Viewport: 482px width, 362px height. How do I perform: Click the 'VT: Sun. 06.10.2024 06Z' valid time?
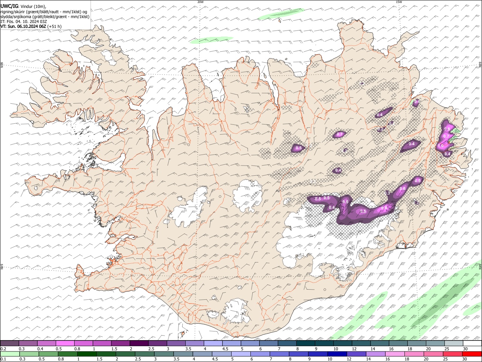tap(23, 26)
